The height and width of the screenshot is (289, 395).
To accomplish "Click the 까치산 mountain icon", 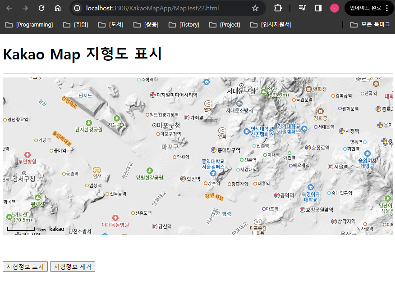I will tap(9, 217).
